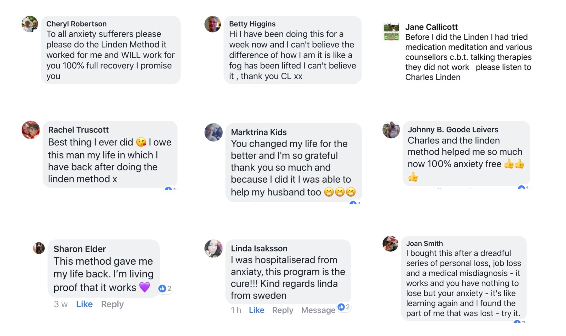
Task: Click Sharon Elder's small avatar
Action: [39, 248]
